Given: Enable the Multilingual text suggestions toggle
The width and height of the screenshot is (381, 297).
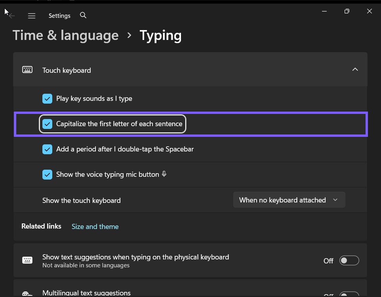Looking at the screenshot, I should pos(349,294).
